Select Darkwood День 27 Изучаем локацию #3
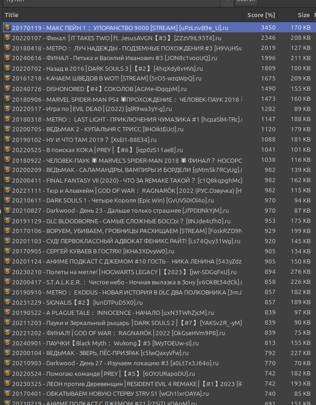Screen dimensions: 316x405 tap(159, 363)
